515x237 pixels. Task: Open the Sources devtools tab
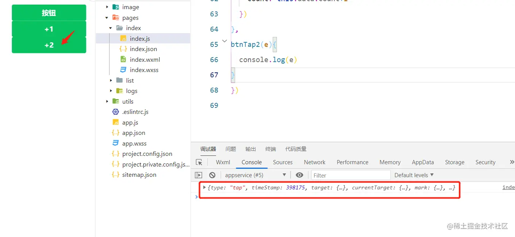(283, 162)
